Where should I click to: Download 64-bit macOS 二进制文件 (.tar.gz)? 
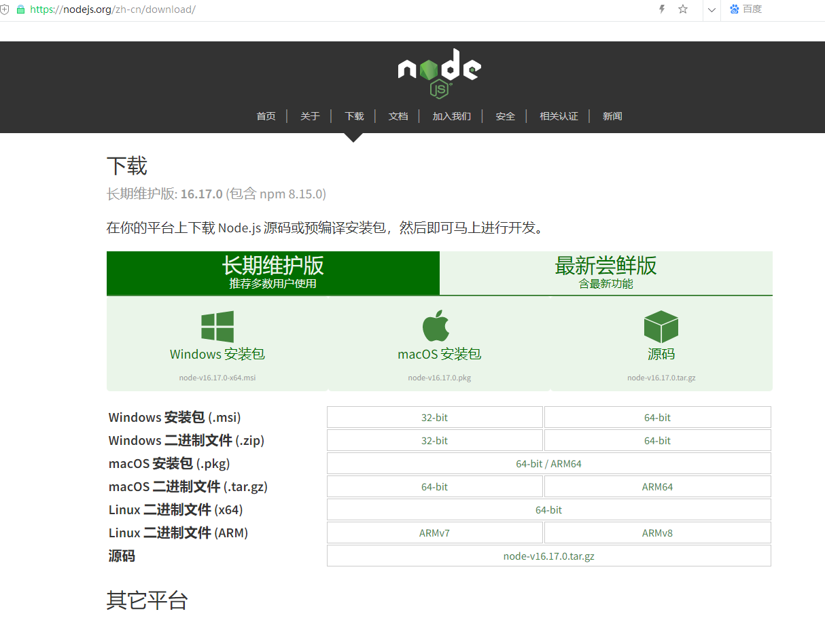pos(435,486)
